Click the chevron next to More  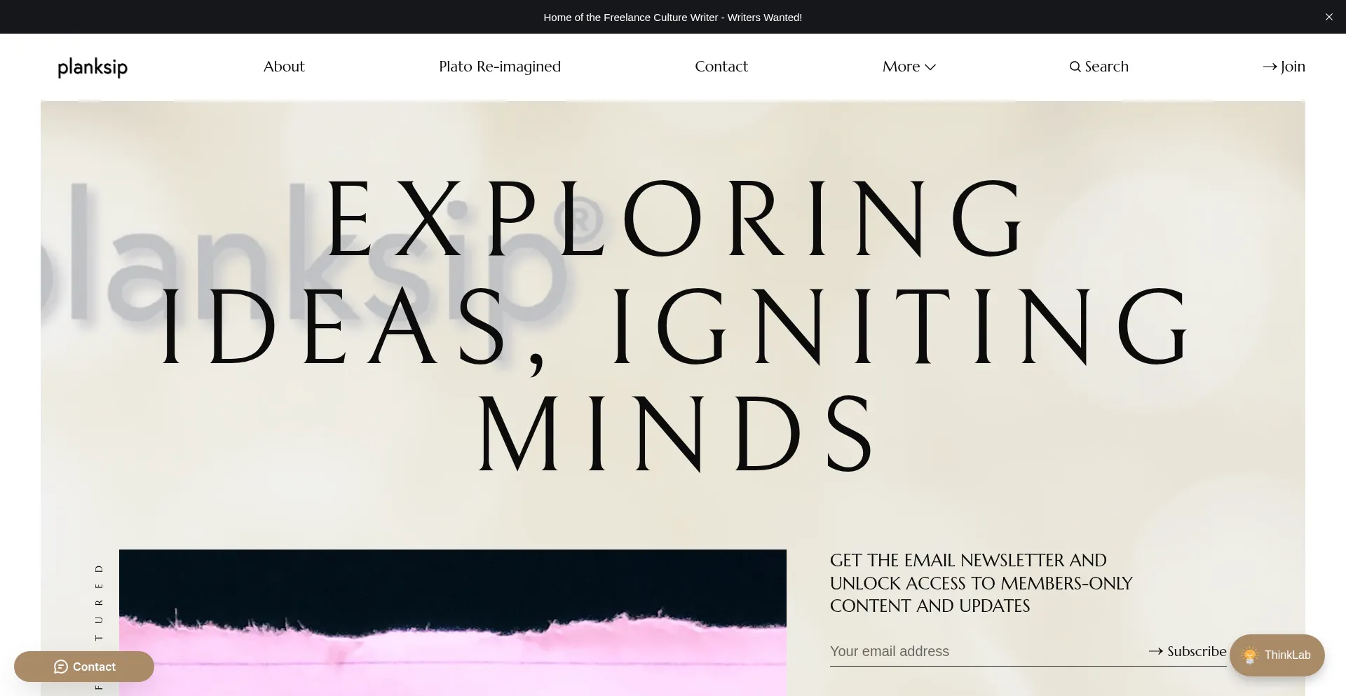[x=930, y=67]
